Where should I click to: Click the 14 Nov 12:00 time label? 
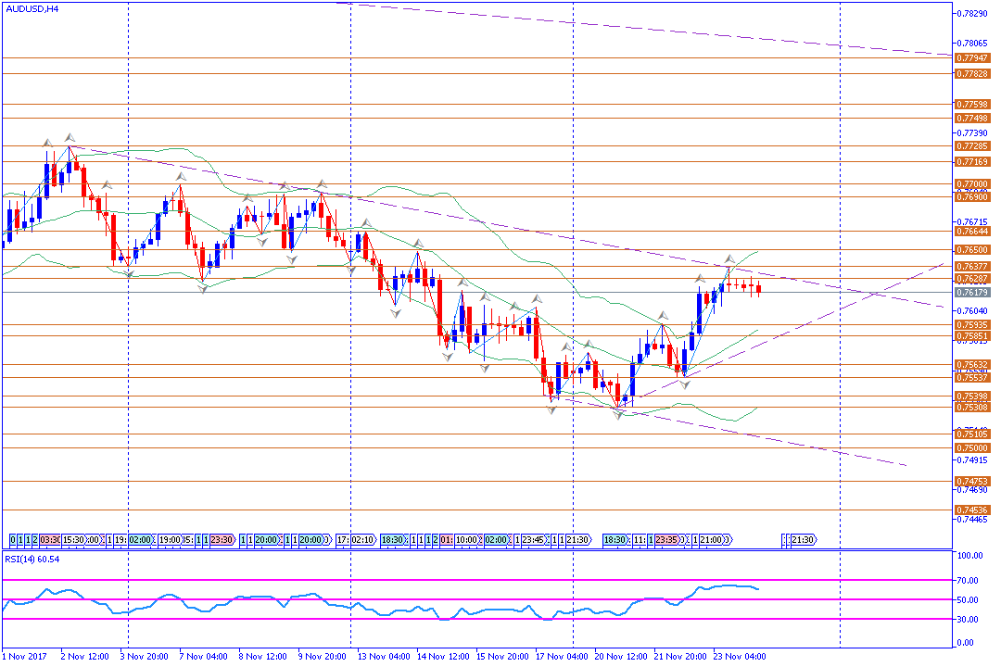[x=443, y=657]
